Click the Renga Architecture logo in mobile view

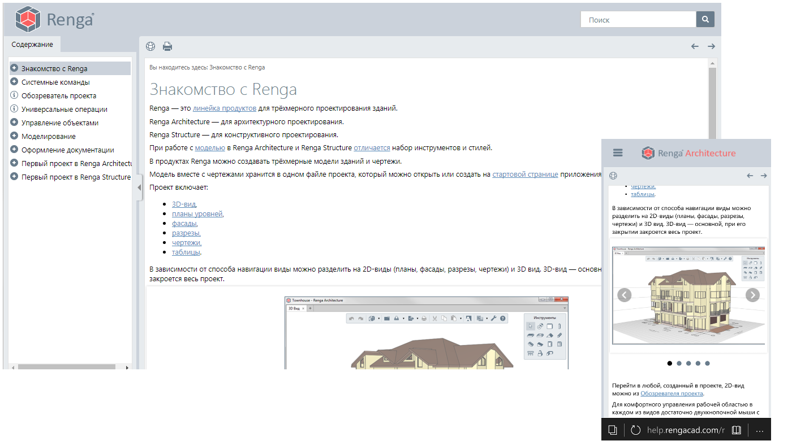[x=688, y=153]
